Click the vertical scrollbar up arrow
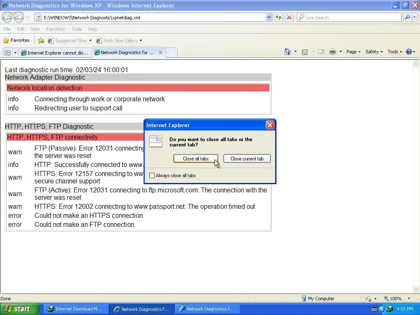 pyautogui.click(x=415, y=64)
